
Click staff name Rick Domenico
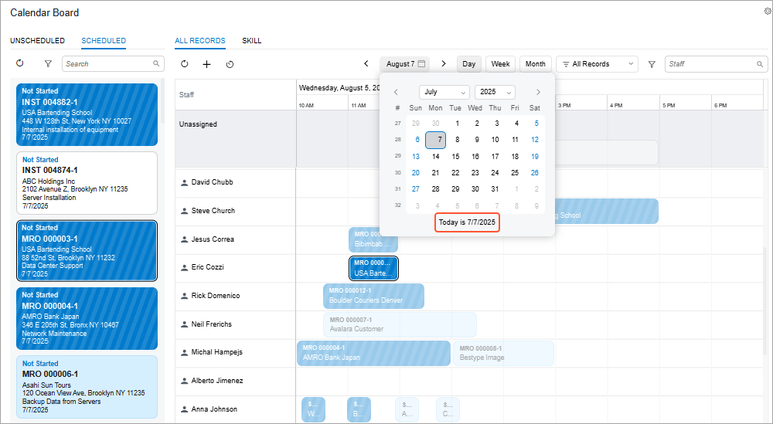point(216,296)
